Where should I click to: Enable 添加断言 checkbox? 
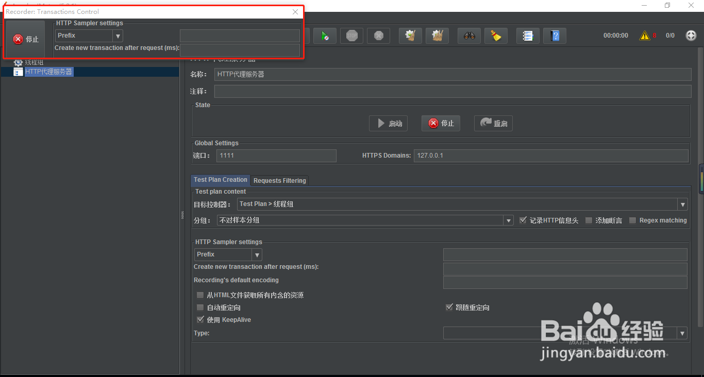(589, 220)
